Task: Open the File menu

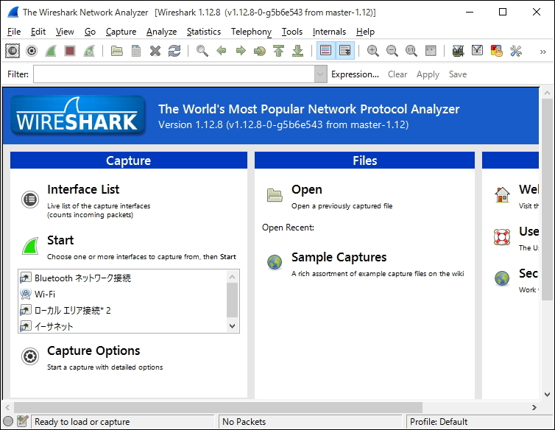Action: pos(14,32)
